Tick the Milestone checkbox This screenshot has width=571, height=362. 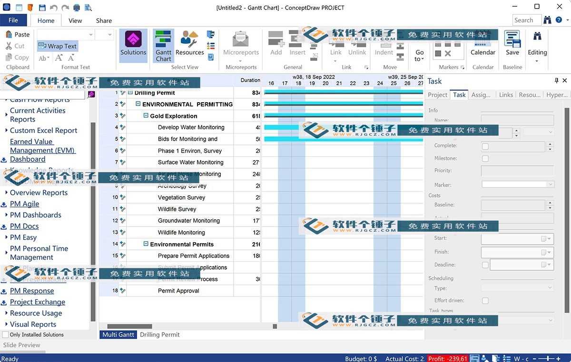[x=485, y=158]
